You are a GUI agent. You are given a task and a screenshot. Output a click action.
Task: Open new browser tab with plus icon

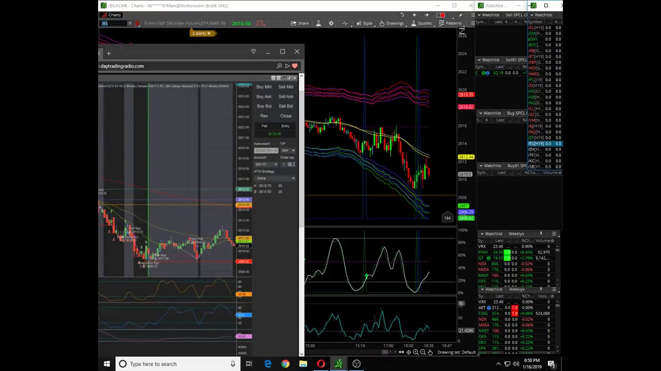[108, 53]
